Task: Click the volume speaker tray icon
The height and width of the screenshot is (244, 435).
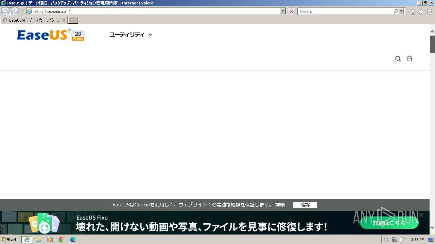Action: [386, 240]
